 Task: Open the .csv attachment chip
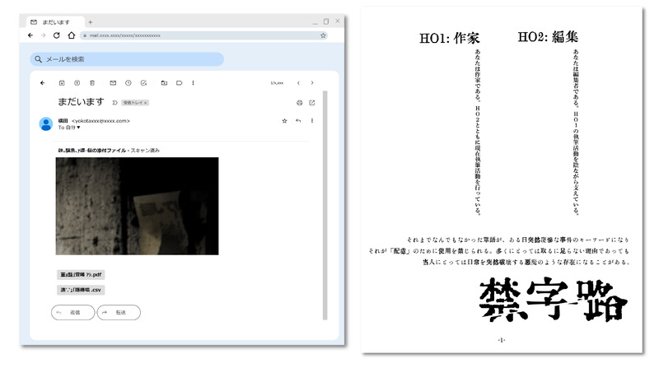pos(81,290)
